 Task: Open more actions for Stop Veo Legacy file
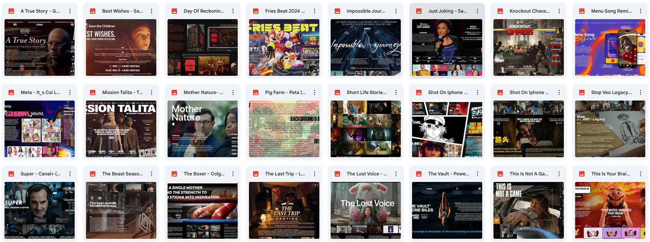[x=641, y=92]
